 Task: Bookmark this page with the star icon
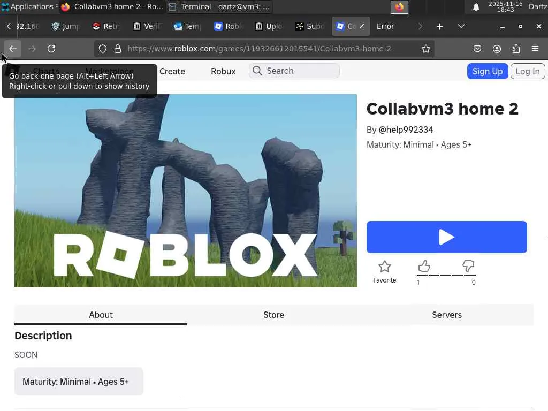[425, 49]
